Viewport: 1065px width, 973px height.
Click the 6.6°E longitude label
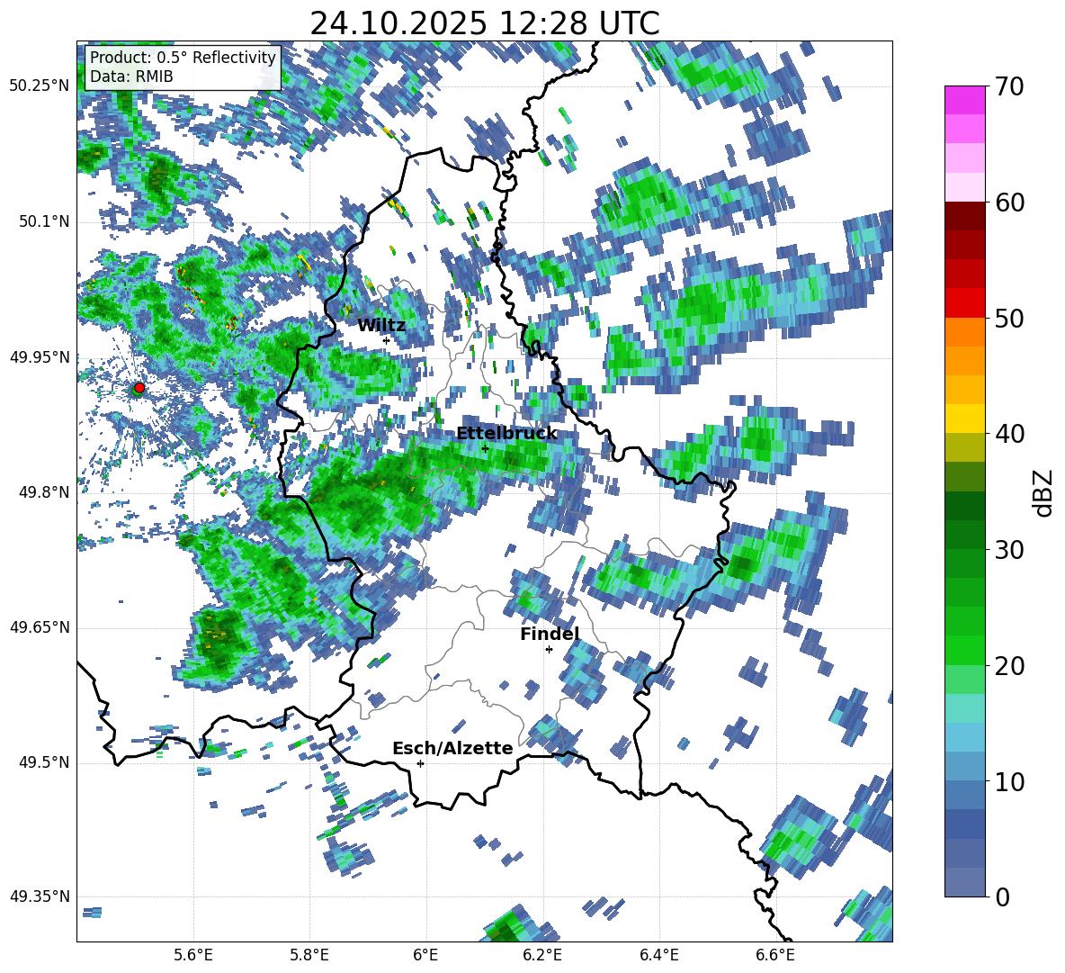pos(775,955)
